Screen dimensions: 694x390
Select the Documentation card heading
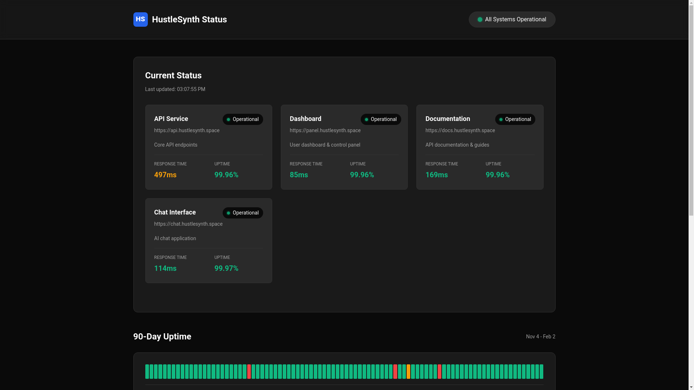(448, 119)
